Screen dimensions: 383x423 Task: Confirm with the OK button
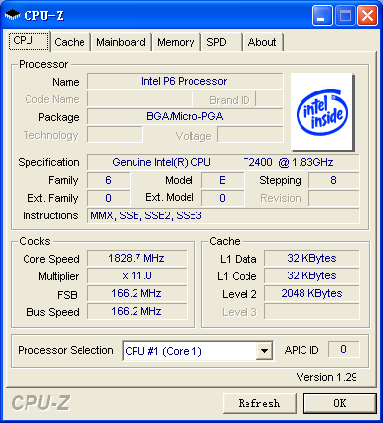tap(340, 403)
